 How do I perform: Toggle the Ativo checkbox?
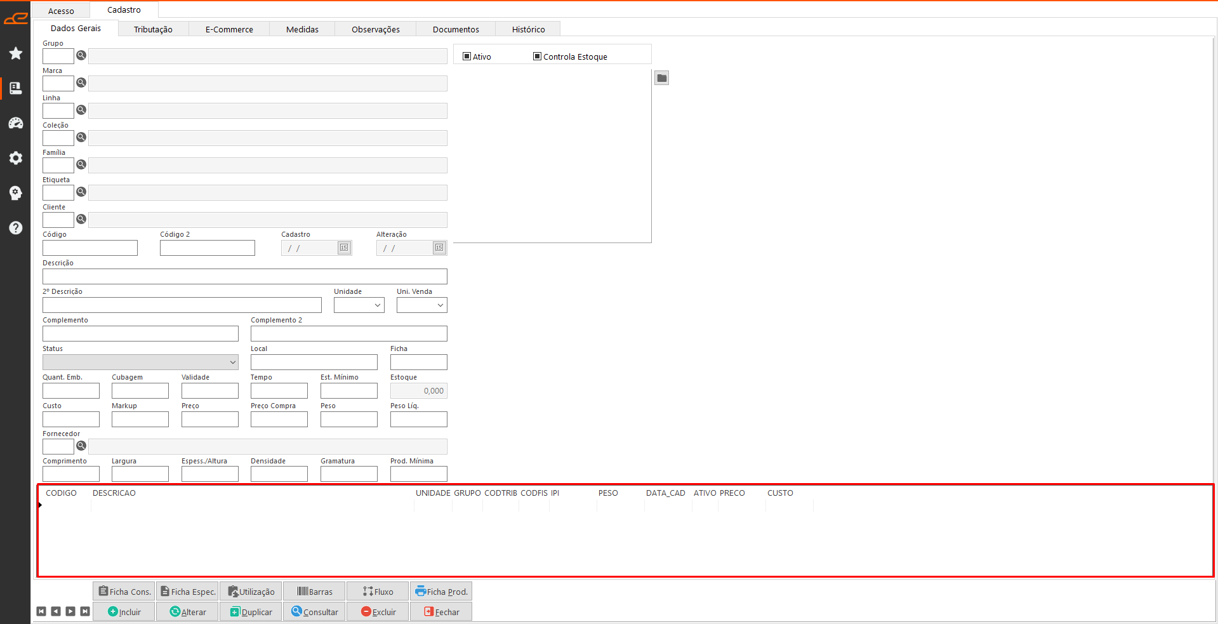(467, 56)
